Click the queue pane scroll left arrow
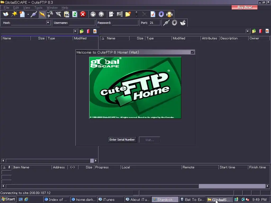Screen dimensions: 271x203 click(x=3, y=186)
